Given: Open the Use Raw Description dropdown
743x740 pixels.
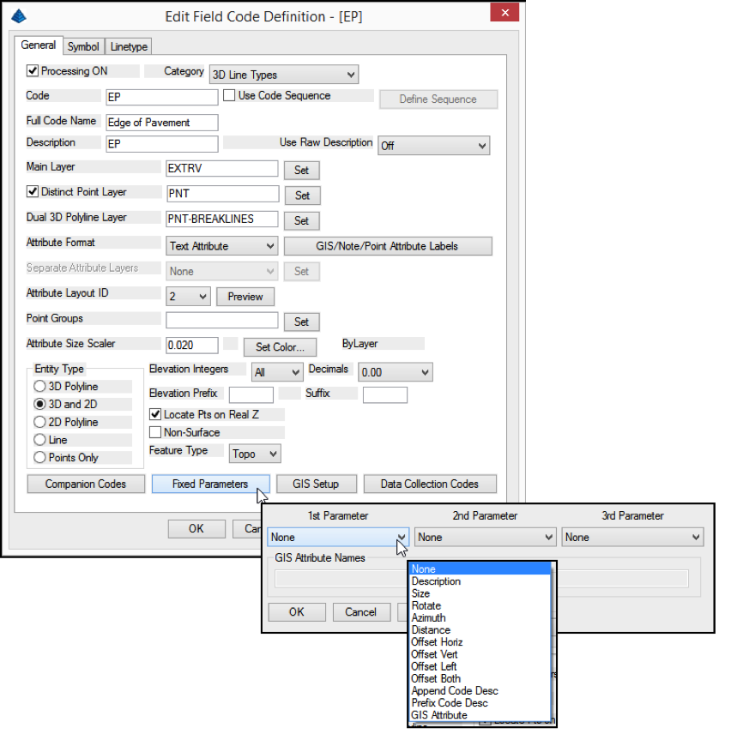Looking at the screenshot, I should click(433, 146).
